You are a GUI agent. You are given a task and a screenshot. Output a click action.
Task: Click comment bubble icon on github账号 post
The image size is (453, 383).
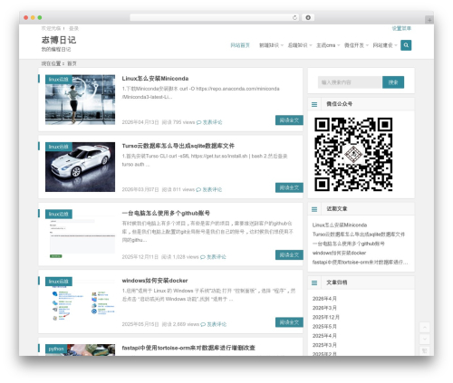pos(203,257)
